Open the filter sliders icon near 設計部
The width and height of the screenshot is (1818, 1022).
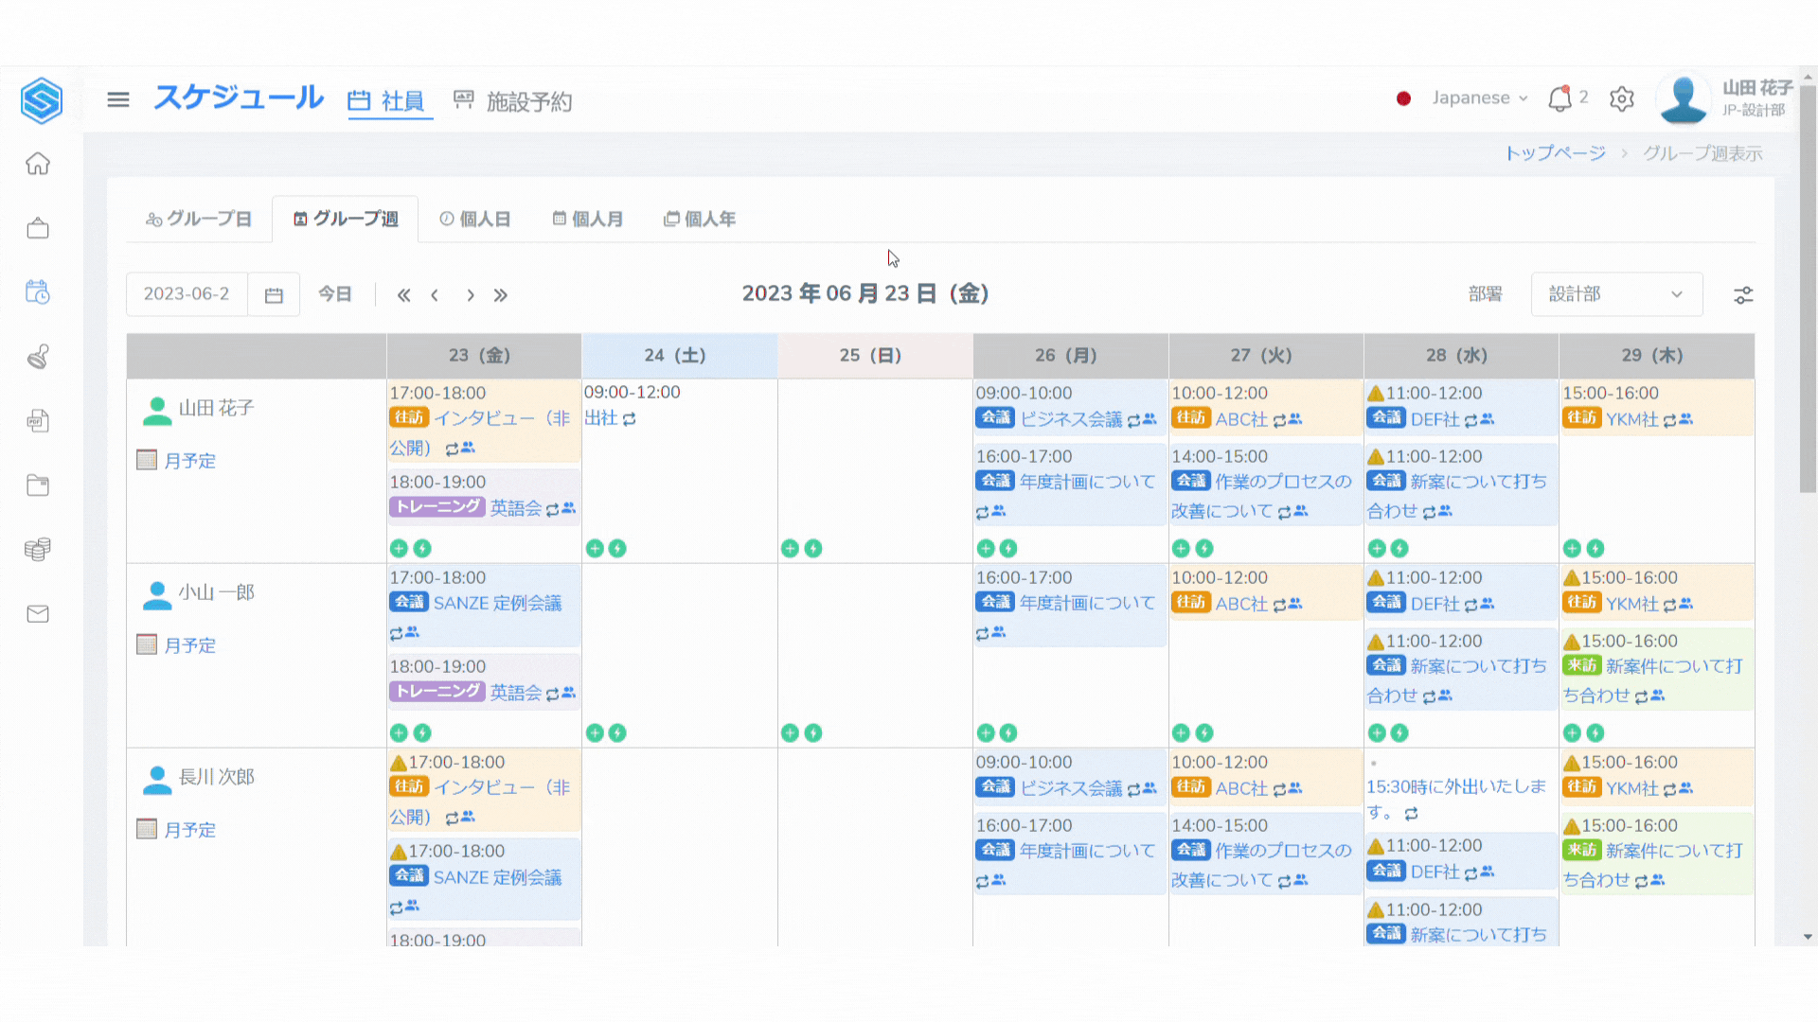click(x=1742, y=295)
